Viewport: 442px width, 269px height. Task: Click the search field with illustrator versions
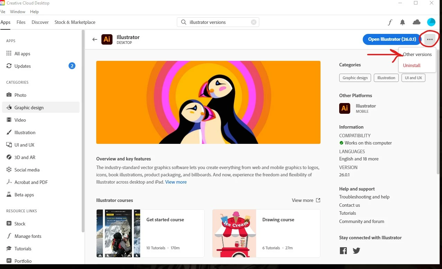click(x=218, y=22)
